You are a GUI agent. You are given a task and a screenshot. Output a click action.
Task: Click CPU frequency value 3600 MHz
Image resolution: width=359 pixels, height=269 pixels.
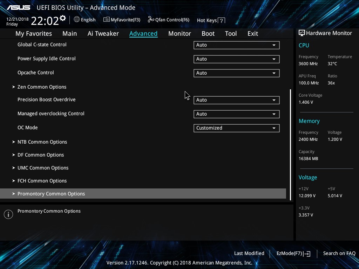(308, 64)
